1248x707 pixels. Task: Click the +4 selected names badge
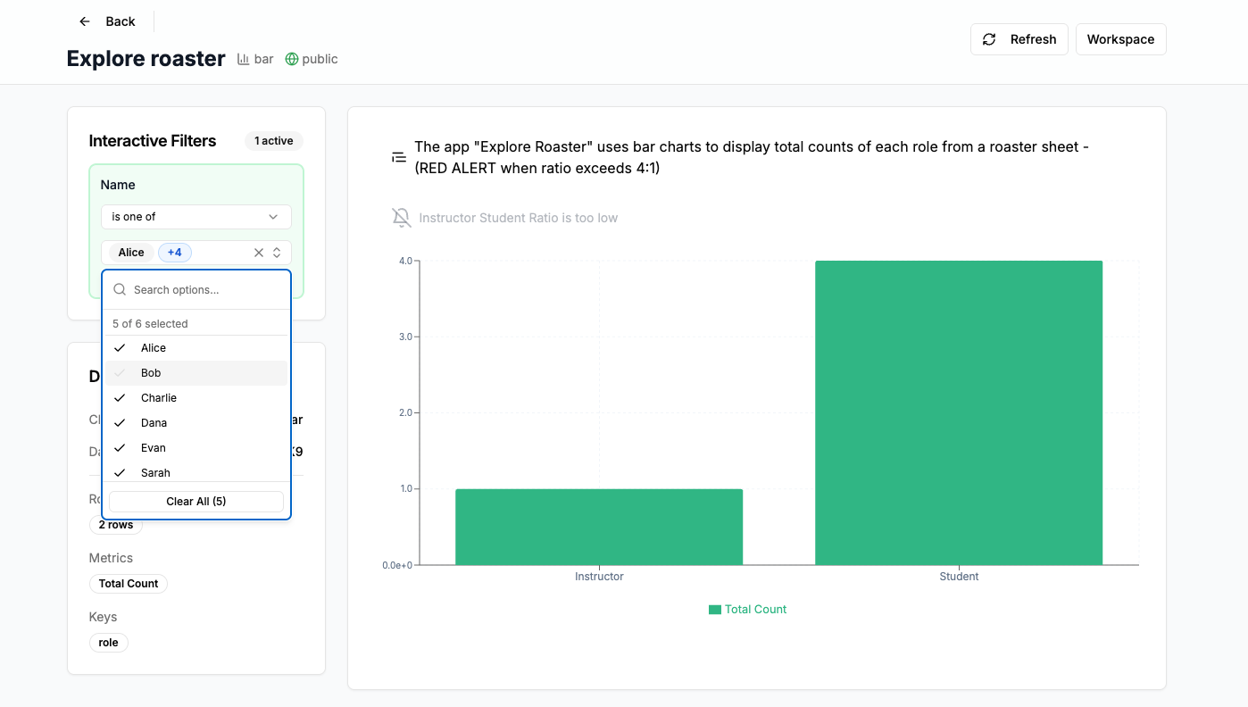tap(175, 253)
